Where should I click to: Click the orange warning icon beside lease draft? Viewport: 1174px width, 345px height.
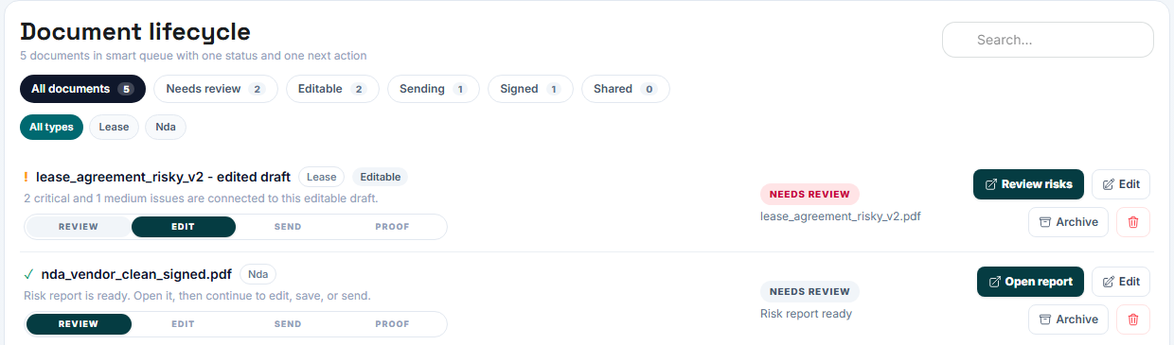coord(27,177)
